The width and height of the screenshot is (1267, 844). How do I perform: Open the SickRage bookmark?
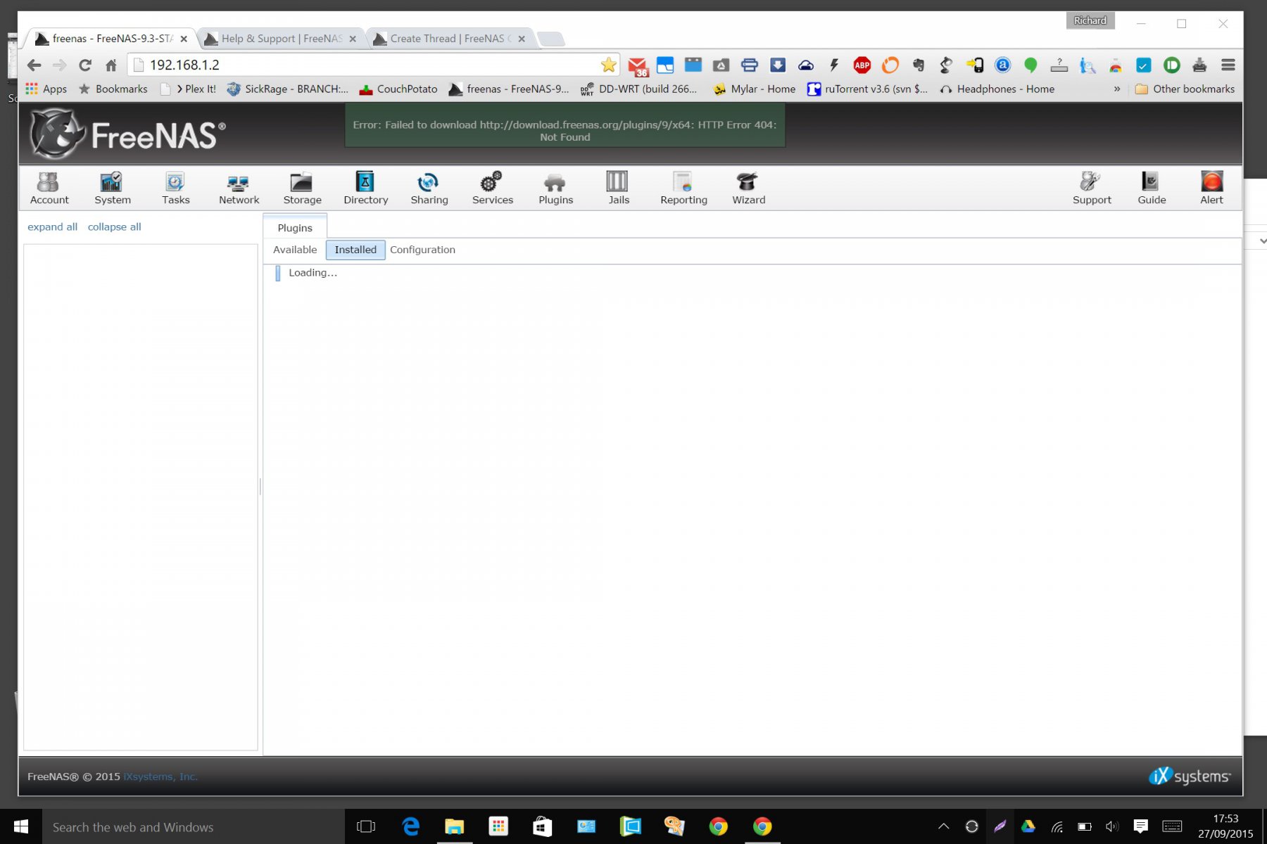(x=287, y=89)
